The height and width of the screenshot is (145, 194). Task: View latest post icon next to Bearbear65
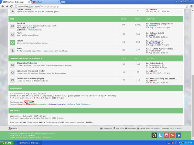[x=162, y=43]
